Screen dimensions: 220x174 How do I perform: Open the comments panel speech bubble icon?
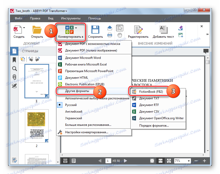pyautogui.click(x=206, y=51)
